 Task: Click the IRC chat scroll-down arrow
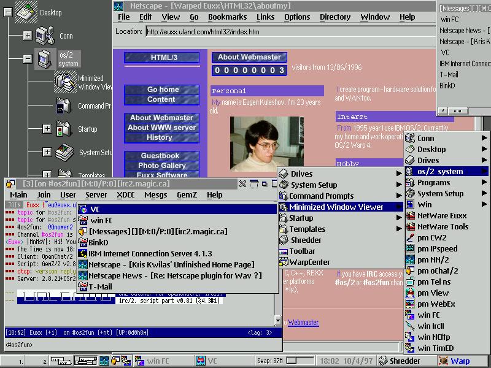(x=278, y=320)
